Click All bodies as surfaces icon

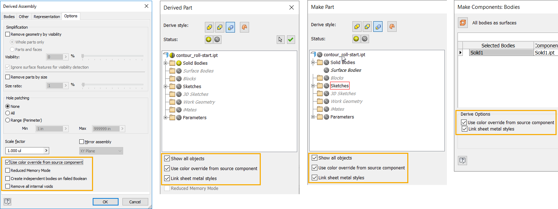click(462, 23)
